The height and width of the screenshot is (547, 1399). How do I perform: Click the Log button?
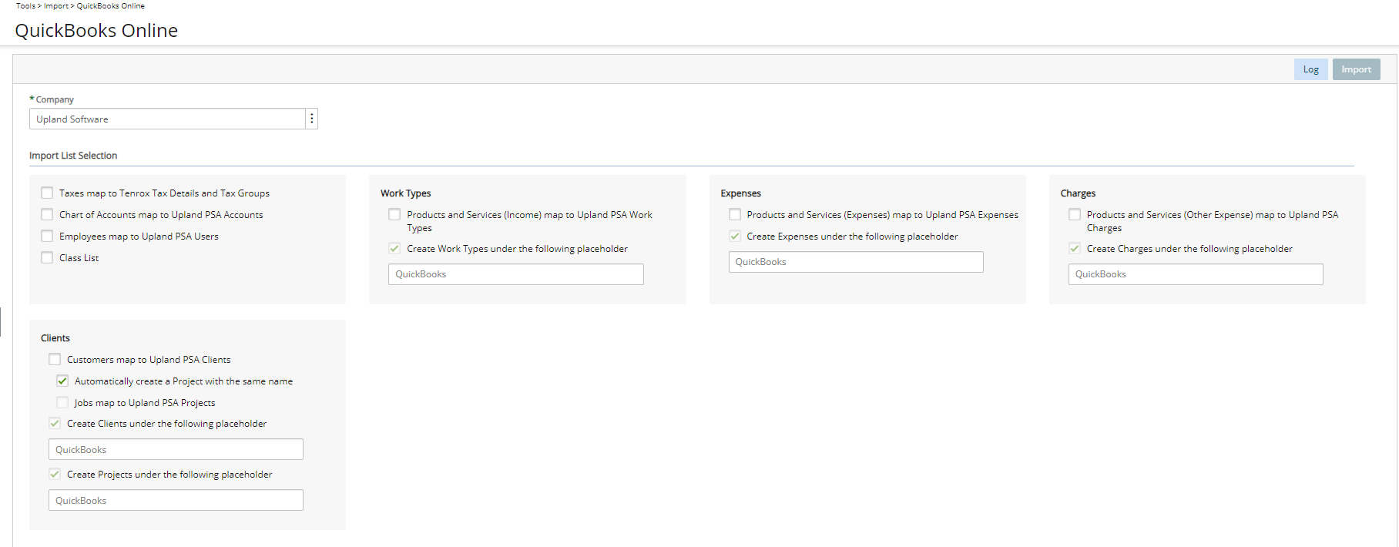(1310, 69)
